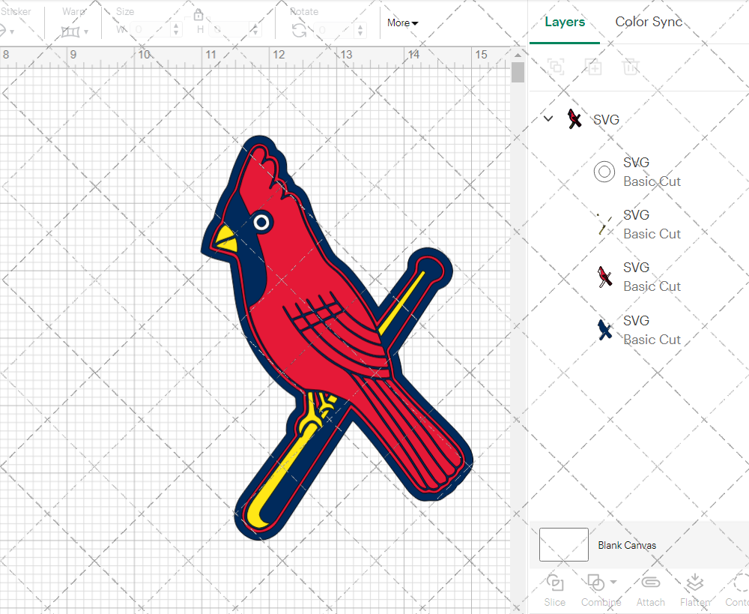Click the Blank Canvas color swatch
Image resolution: width=749 pixels, height=614 pixels.
click(563, 544)
